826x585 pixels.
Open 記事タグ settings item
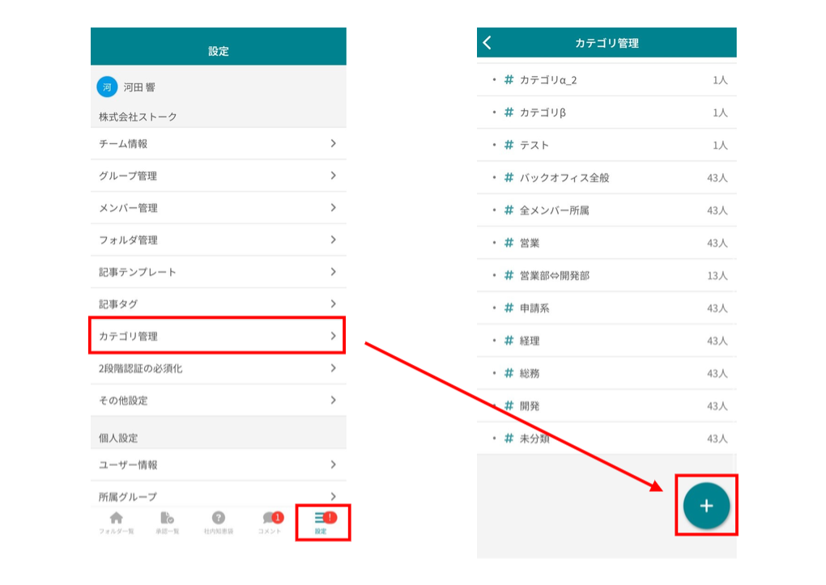[x=218, y=304]
